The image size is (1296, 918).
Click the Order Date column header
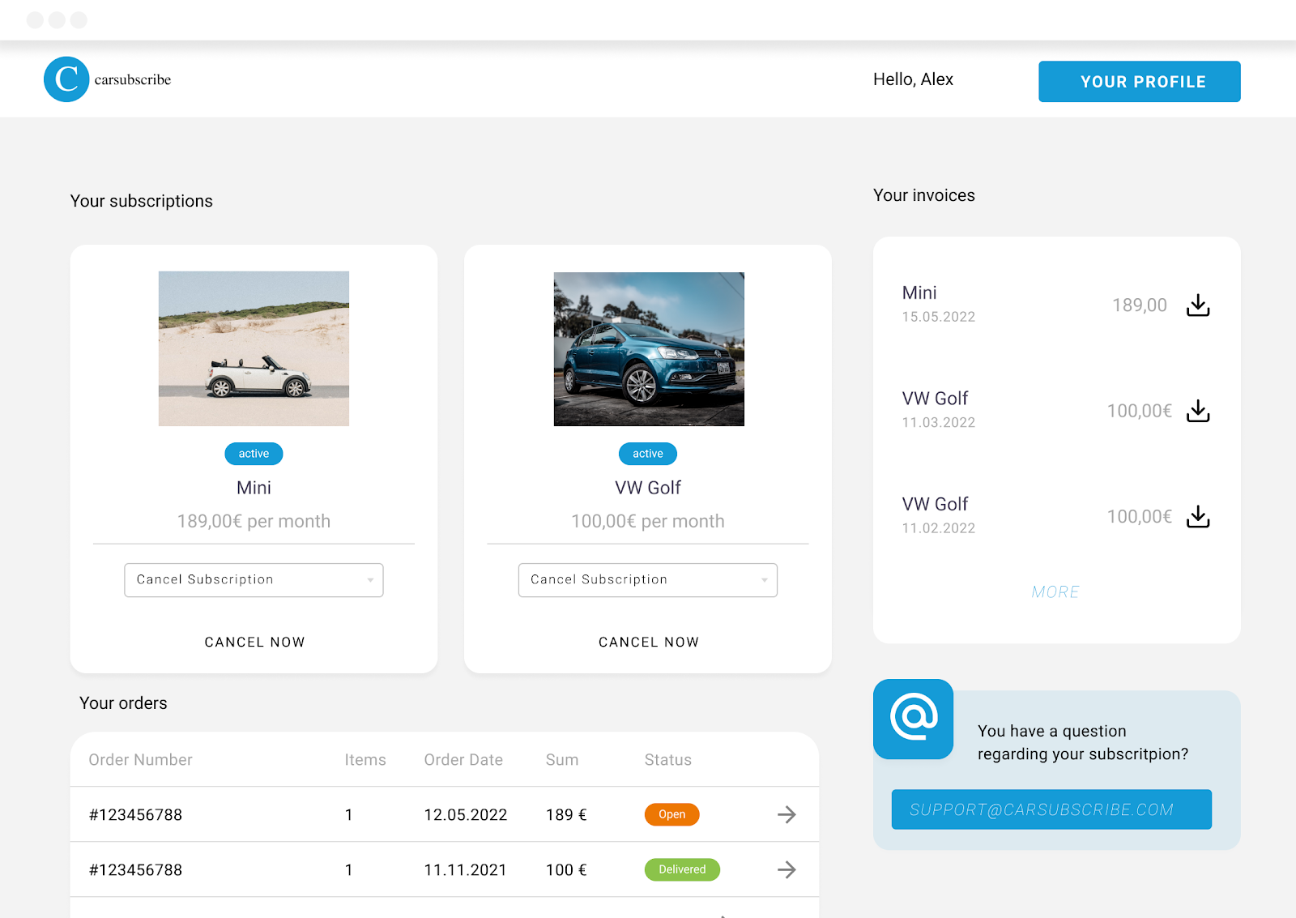click(x=463, y=760)
